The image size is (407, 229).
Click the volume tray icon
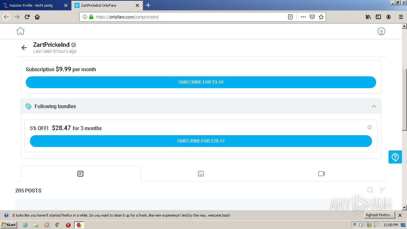click(361, 225)
